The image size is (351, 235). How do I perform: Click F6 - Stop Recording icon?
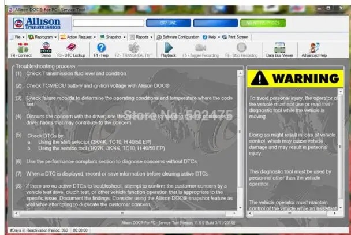click(x=241, y=50)
